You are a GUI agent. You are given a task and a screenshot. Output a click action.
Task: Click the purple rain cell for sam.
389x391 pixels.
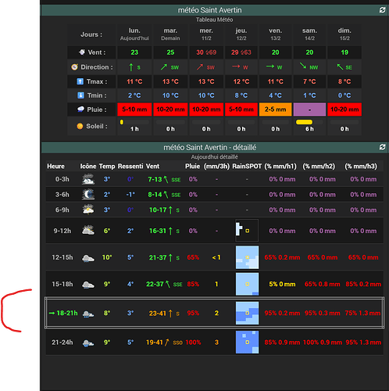[309, 109]
